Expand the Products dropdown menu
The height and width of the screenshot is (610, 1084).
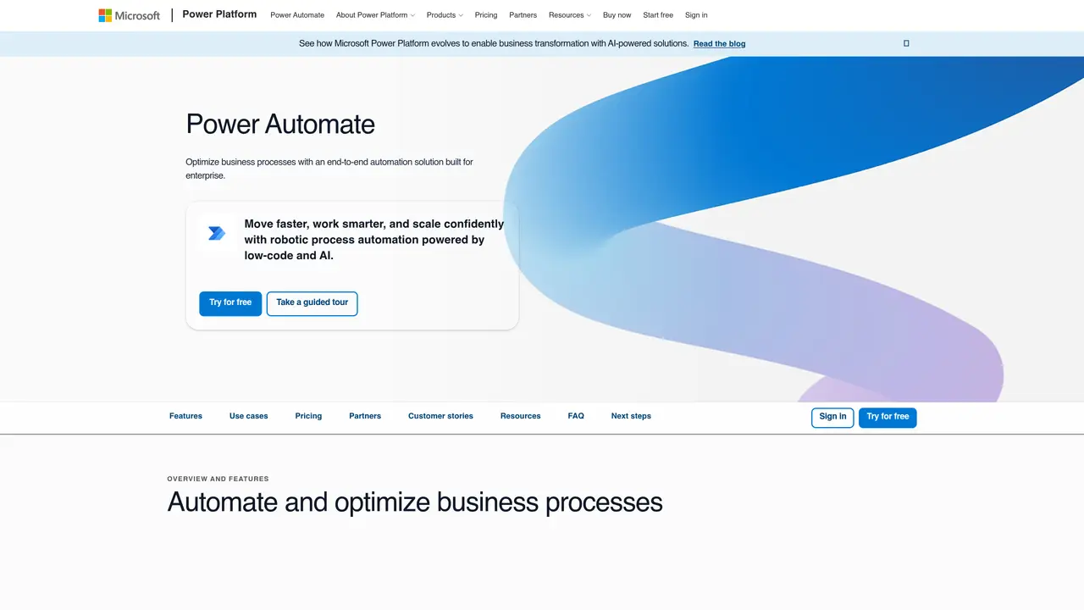point(445,15)
